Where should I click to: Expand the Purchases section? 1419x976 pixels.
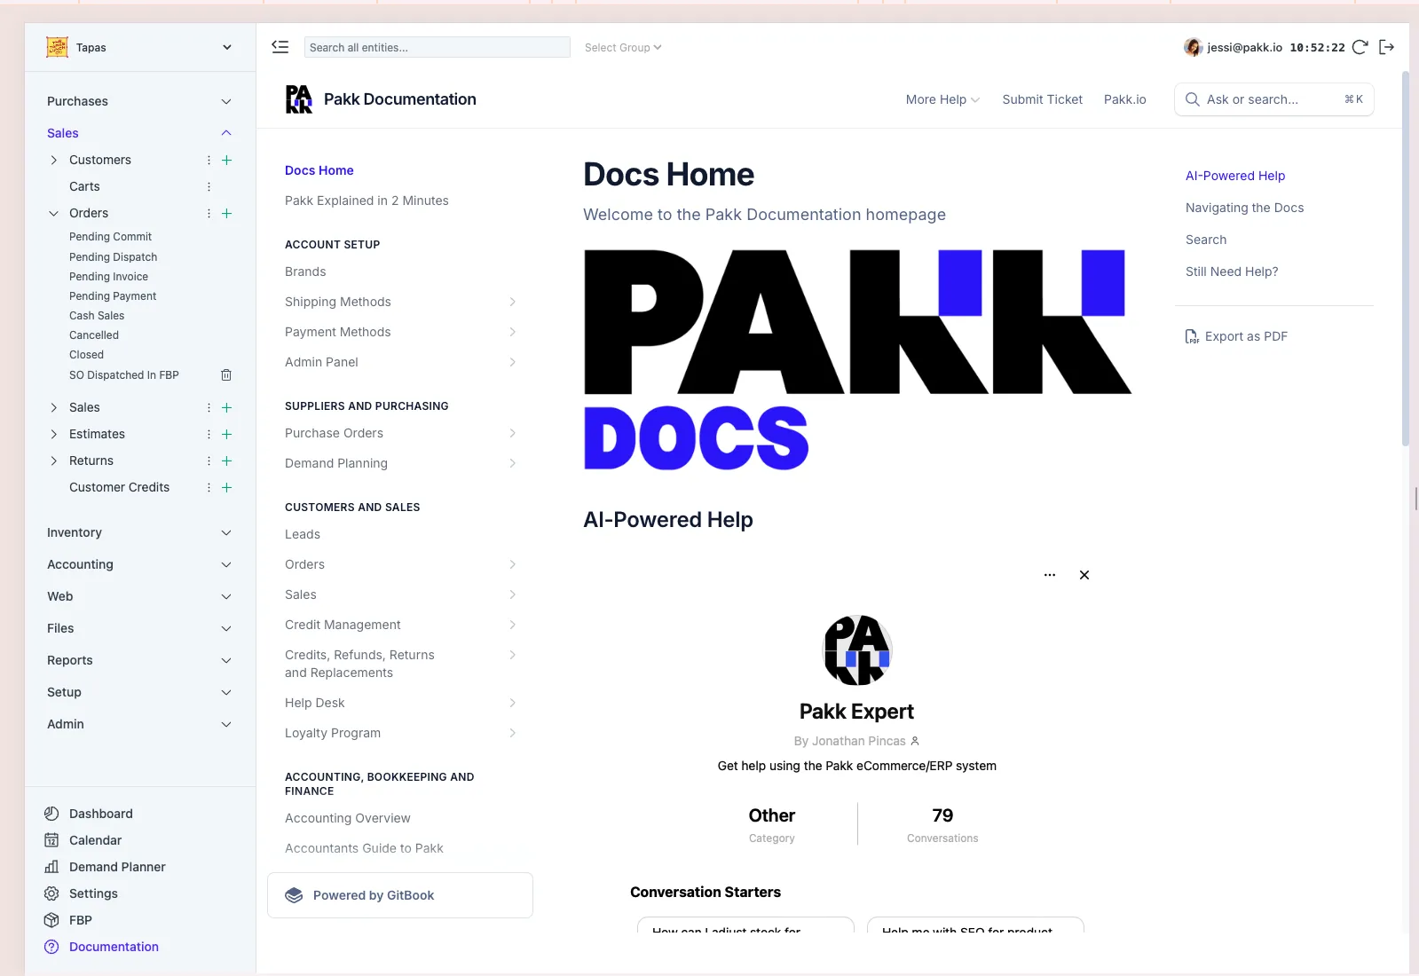tap(139, 101)
